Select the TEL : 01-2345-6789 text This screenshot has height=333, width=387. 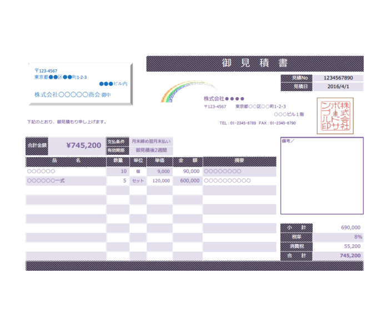238,123
